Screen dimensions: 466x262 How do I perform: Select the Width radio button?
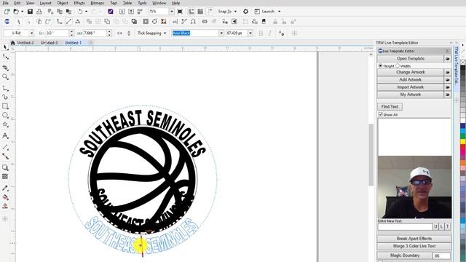(x=398, y=65)
